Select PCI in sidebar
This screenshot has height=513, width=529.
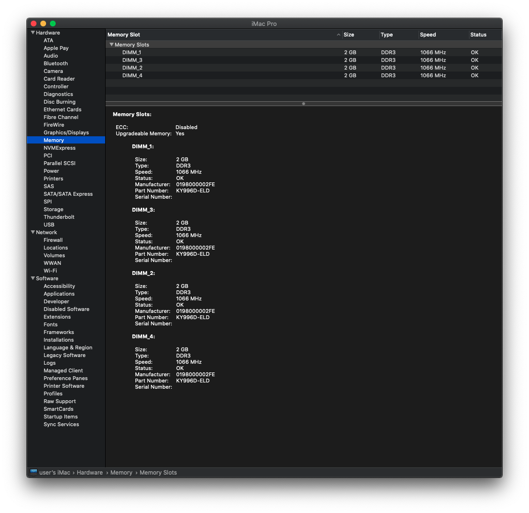pos(48,156)
